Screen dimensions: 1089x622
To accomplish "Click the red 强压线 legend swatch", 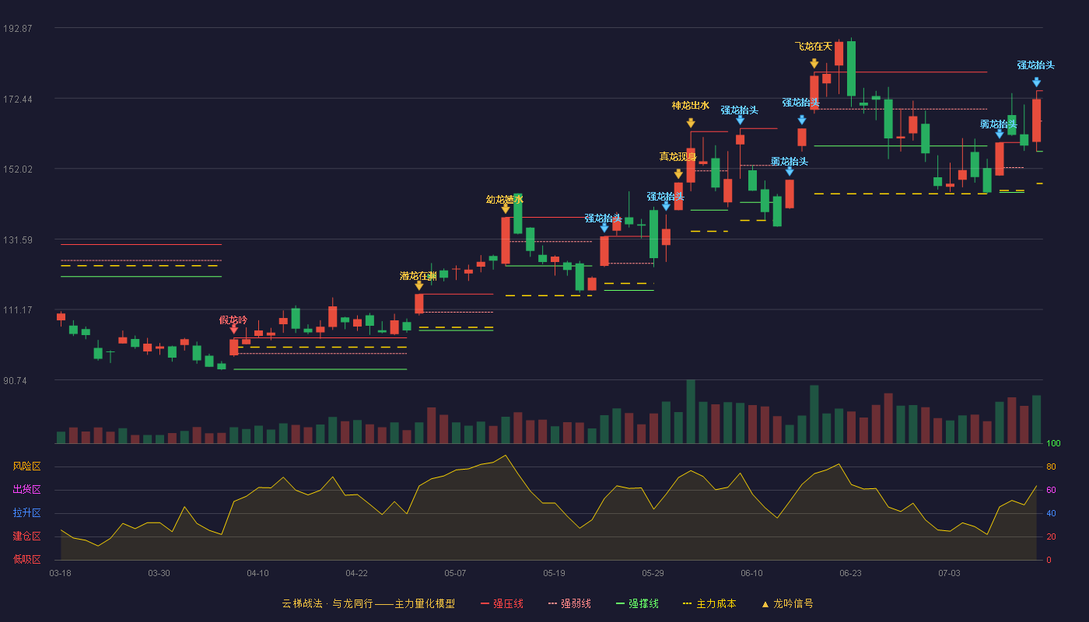I will [485, 603].
